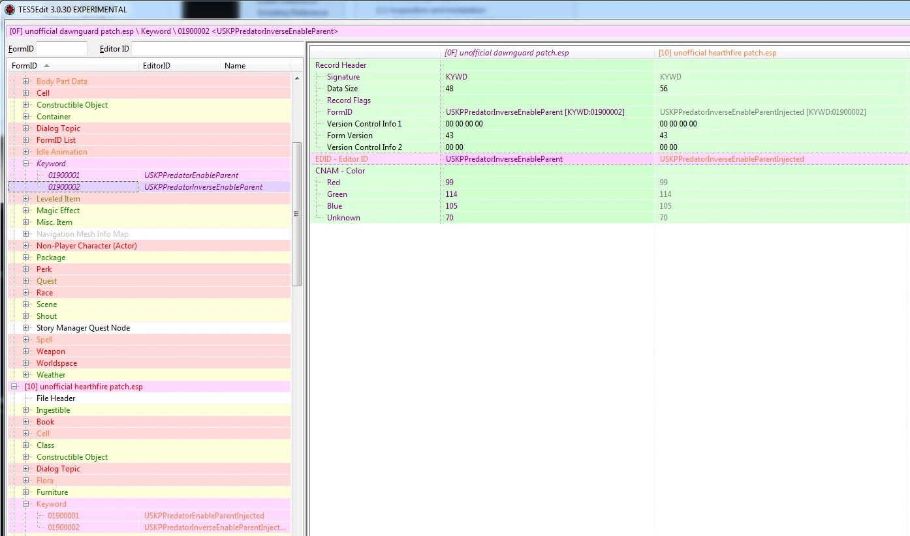The image size is (910, 536).
Task: Select the Furniture tree node
Action: click(x=52, y=492)
